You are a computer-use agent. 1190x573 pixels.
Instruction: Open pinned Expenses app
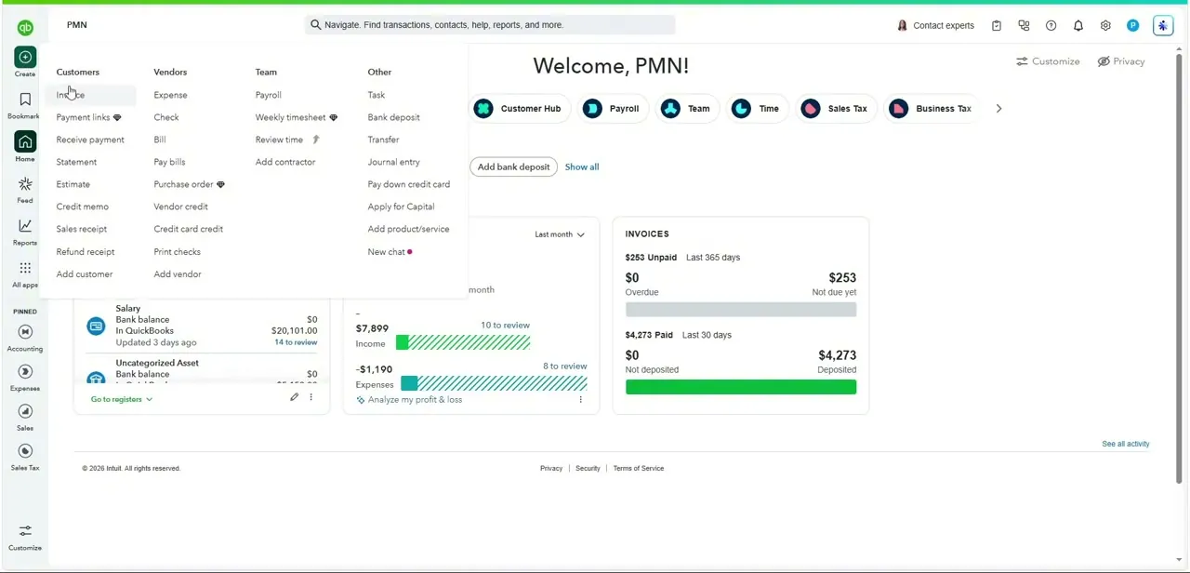click(25, 372)
